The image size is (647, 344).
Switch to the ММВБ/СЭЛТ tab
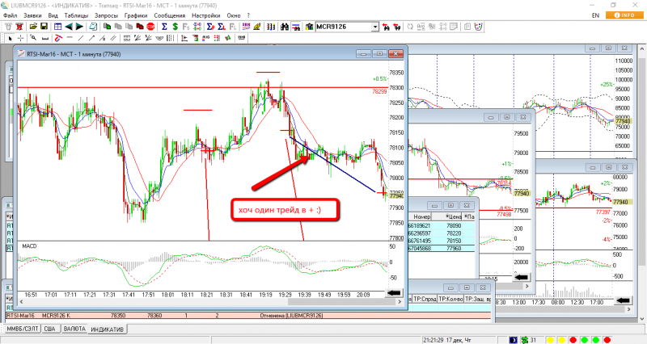coord(23,329)
